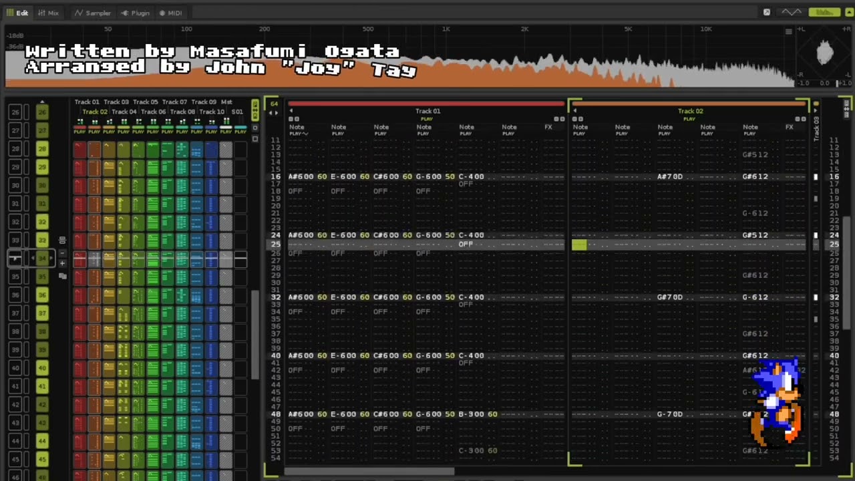Select the Track 01 label in the matrix
Screen dimensions: 855x481
[x=87, y=102]
